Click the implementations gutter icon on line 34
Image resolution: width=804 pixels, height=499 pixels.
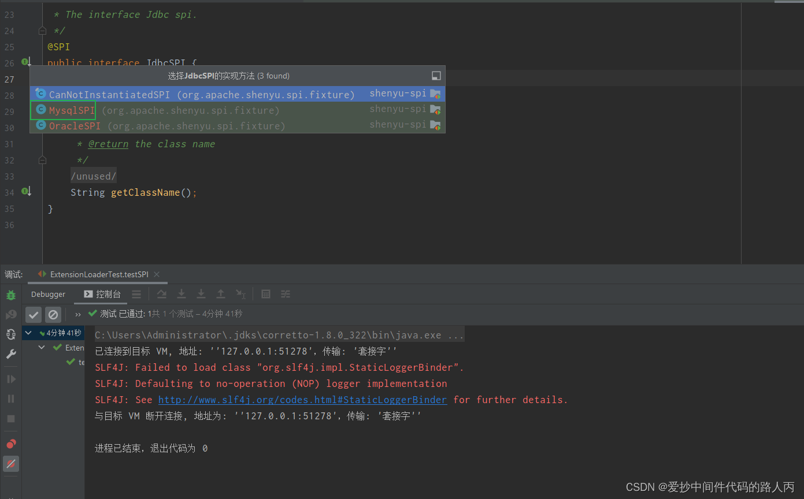(x=26, y=191)
